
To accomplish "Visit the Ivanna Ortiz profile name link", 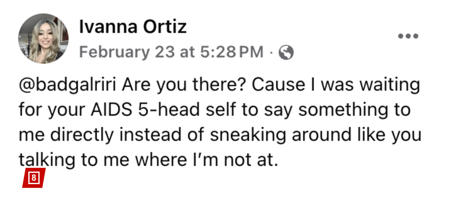I will point(133,27).
